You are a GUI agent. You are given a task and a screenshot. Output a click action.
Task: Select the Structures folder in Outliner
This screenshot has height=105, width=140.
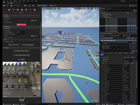coord(108,17)
